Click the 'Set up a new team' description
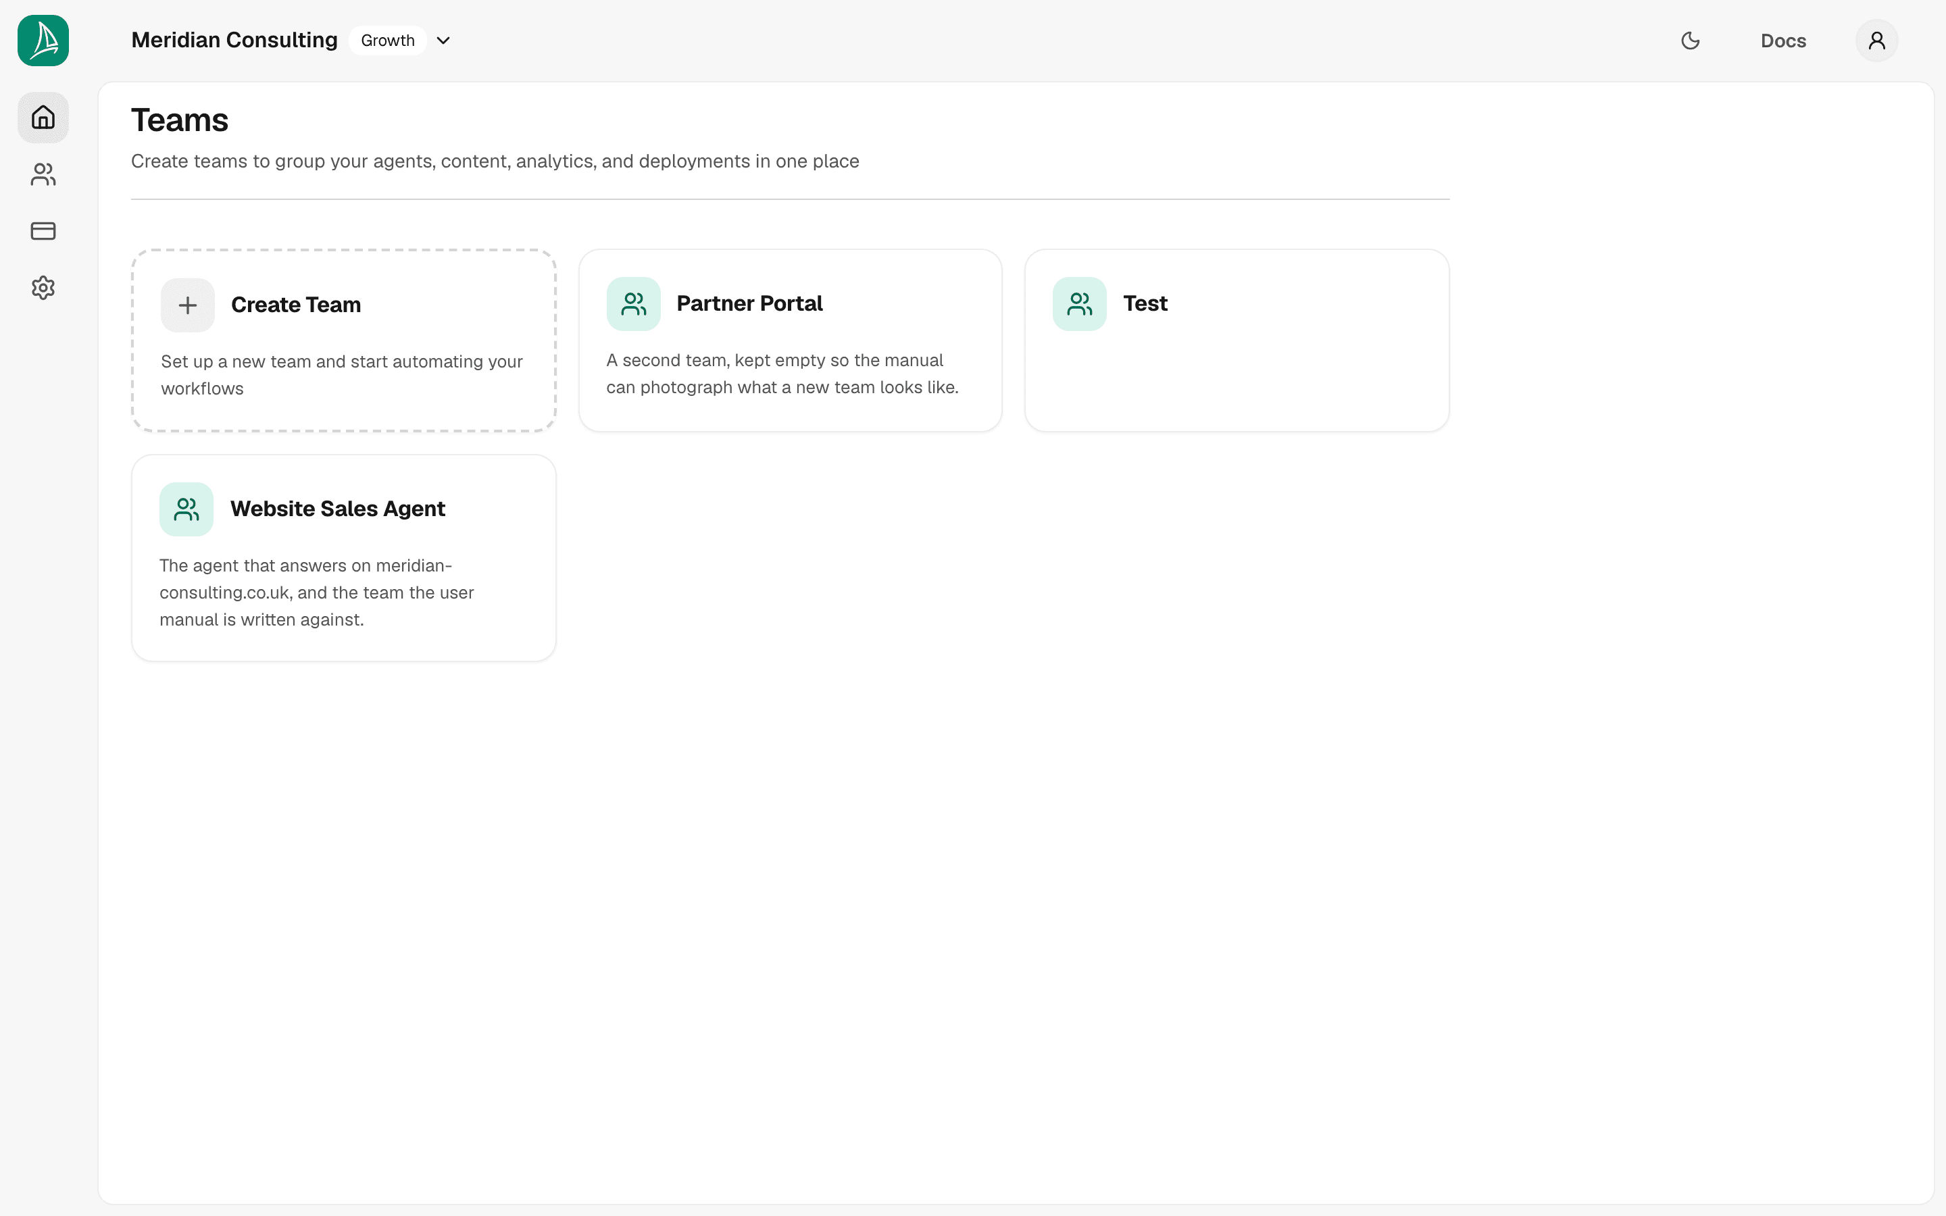Screen dimensions: 1946x1216 (342, 375)
